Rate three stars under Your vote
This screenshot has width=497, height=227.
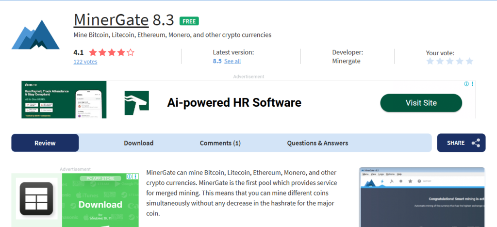click(450, 61)
